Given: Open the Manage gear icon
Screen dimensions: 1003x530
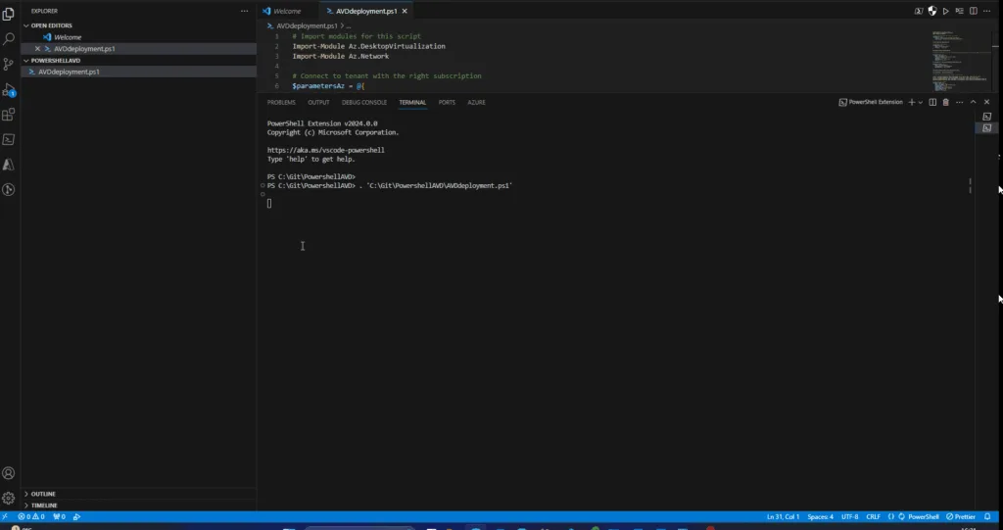Looking at the screenshot, I should (9, 497).
